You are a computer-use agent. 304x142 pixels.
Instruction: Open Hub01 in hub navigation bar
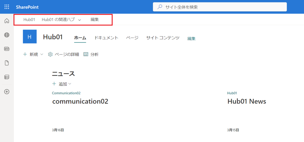pos(29,20)
